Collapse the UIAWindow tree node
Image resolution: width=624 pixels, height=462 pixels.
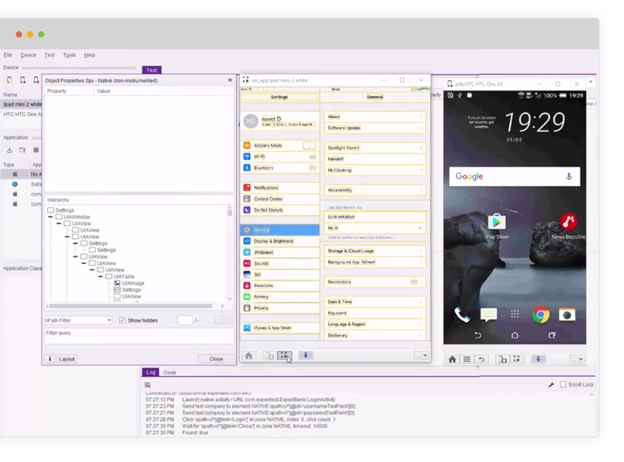click(x=59, y=217)
